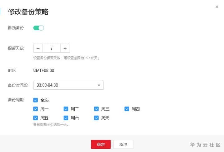
Task: Uncheck 周五 in backup cycle
Action: (x=35, y=118)
